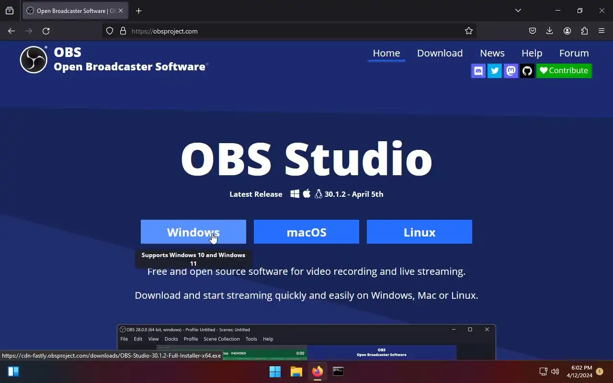Click 'Latest Release' text

(256, 194)
